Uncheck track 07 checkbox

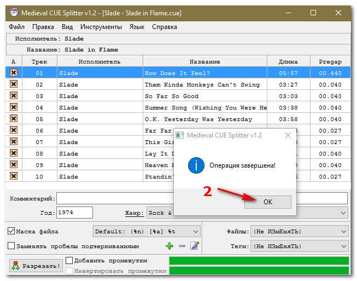pos(14,142)
